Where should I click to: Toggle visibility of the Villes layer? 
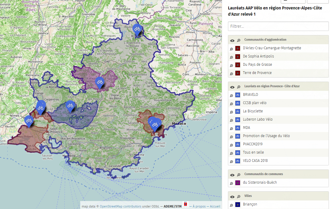(232, 197)
